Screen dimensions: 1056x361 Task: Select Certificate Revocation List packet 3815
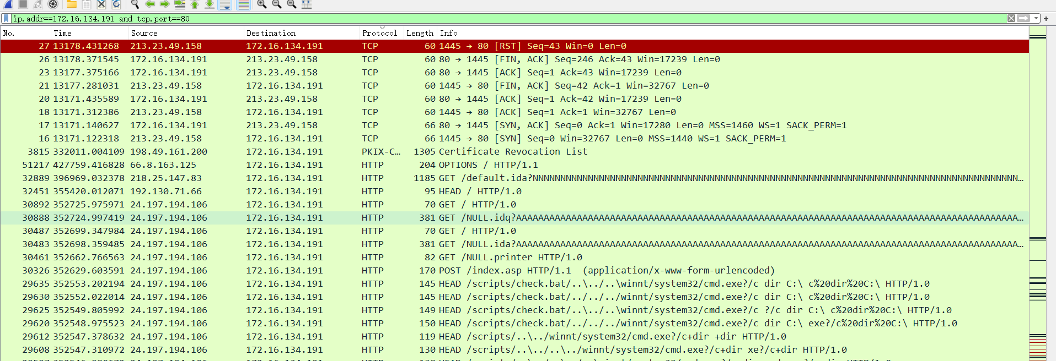[x=514, y=152]
